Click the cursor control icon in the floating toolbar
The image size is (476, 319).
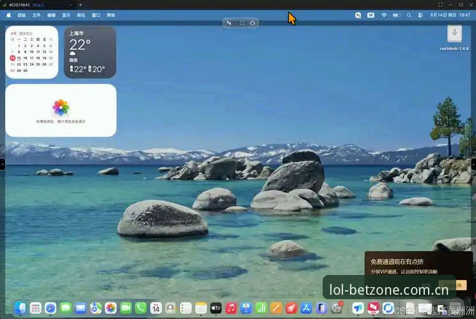click(x=229, y=23)
